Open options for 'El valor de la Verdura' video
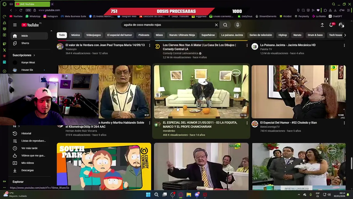The image size is (353, 199). [x=149, y=45]
